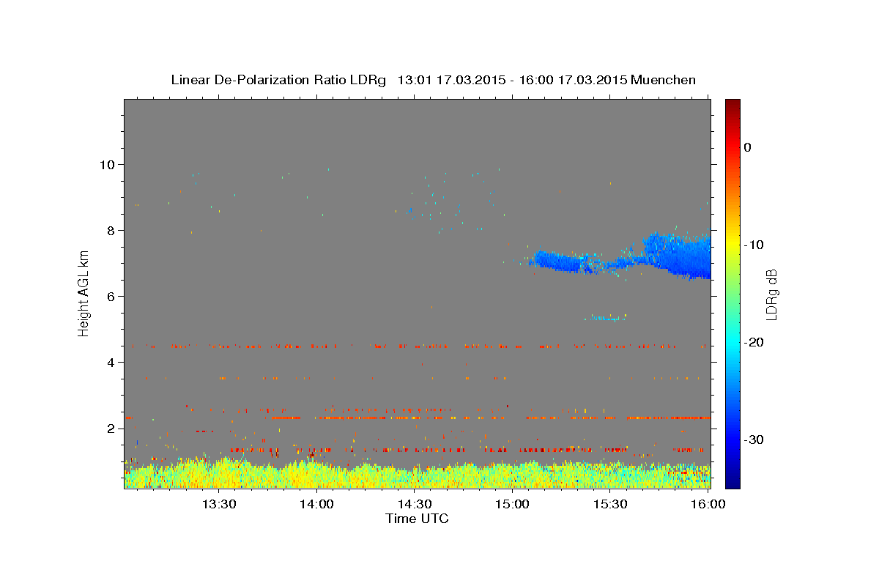This screenshot has width=879, height=586.
Task: Click the height tick label 10
Action: pyautogui.click(x=107, y=164)
